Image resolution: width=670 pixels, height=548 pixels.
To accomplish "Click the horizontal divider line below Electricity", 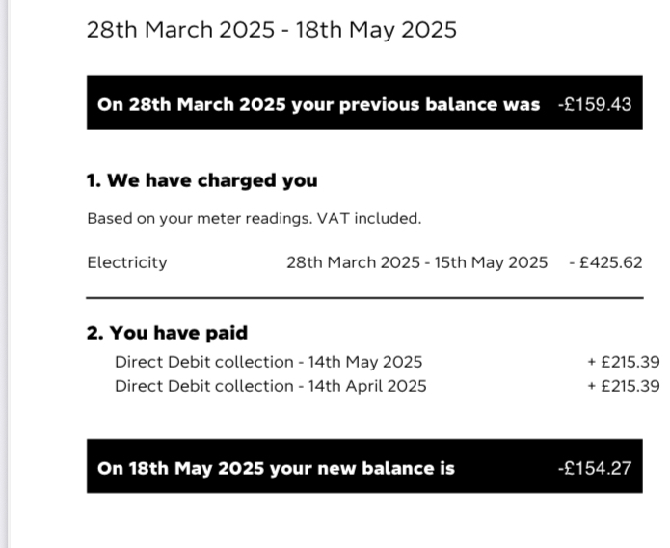I will coord(364,298).
